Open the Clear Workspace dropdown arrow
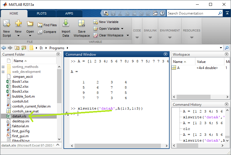 click(x=128, y=35)
